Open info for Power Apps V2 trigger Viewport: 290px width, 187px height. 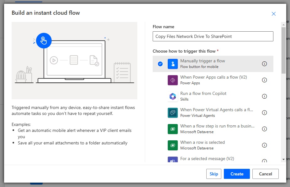pyautogui.click(x=264, y=80)
